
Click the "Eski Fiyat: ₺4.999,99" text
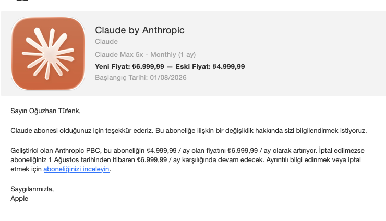(x=210, y=66)
